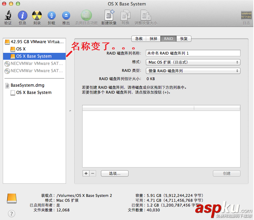Viewport: 254px width, 220px height.
Task: Open the Info (信息) toolbar icon
Action: coord(22,16)
